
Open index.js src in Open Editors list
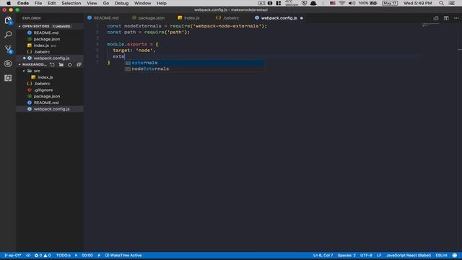click(x=50, y=45)
